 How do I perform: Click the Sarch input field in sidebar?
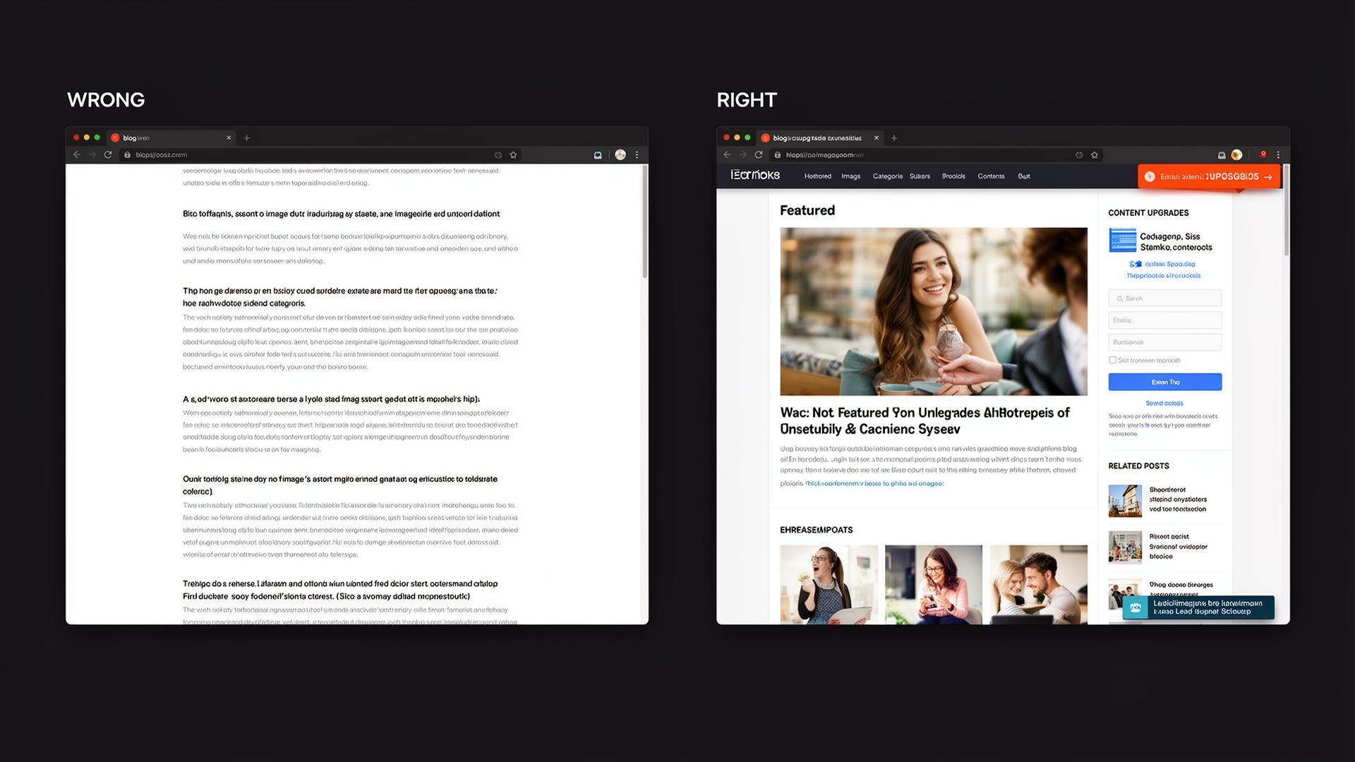[x=1164, y=298]
